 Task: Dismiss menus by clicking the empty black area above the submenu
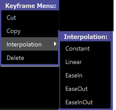tap(86, 15)
